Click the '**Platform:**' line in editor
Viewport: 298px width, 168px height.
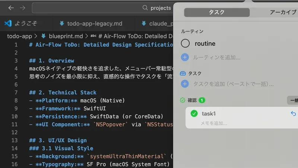77,101
